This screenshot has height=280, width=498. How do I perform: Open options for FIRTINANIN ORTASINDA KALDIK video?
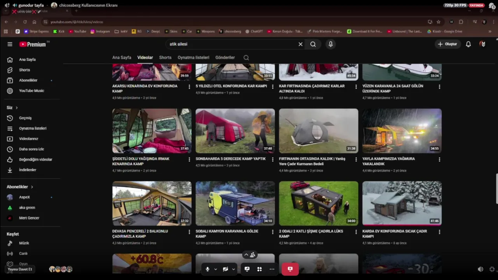click(x=356, y=159)
